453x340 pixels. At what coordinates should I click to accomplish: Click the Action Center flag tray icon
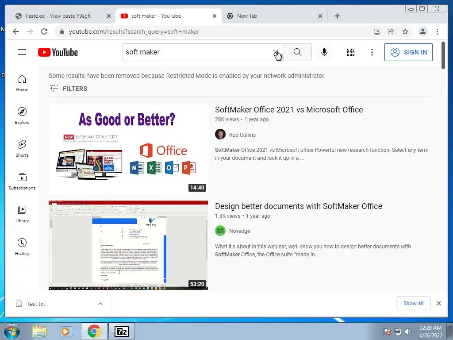coord(387,332)
